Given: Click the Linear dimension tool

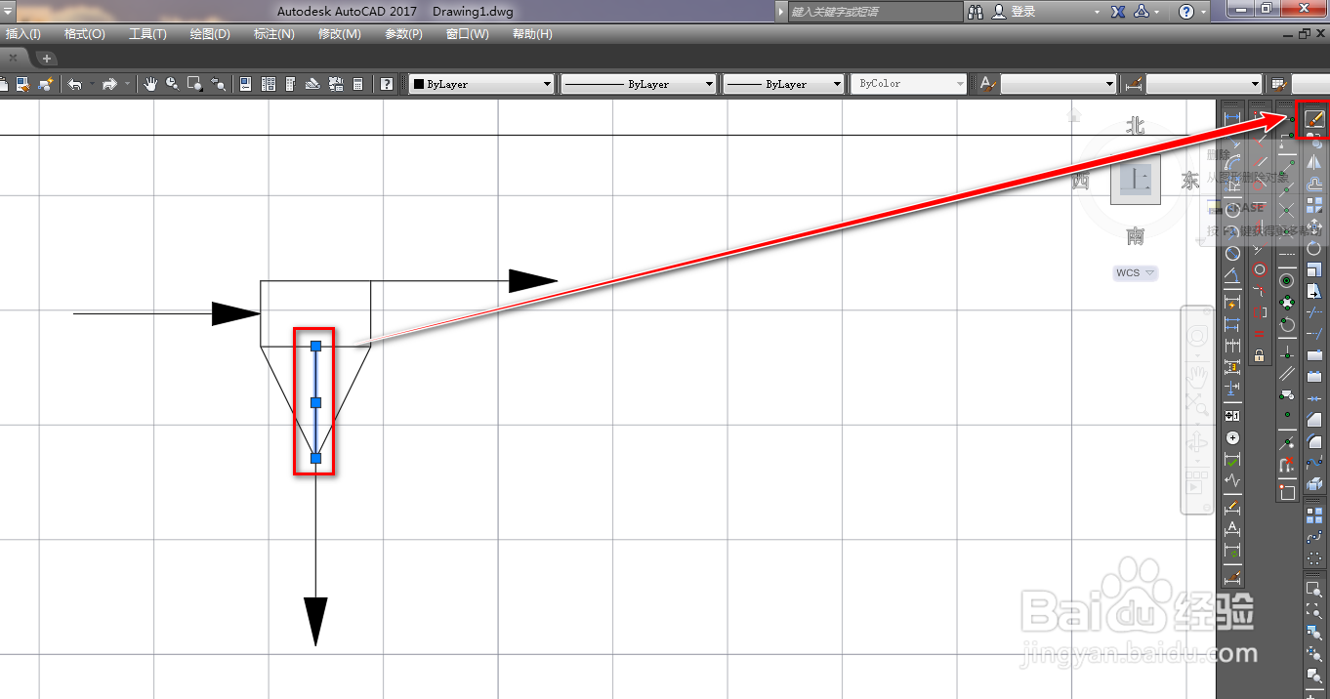Looking at the screenshot, I should (1232, 118).
